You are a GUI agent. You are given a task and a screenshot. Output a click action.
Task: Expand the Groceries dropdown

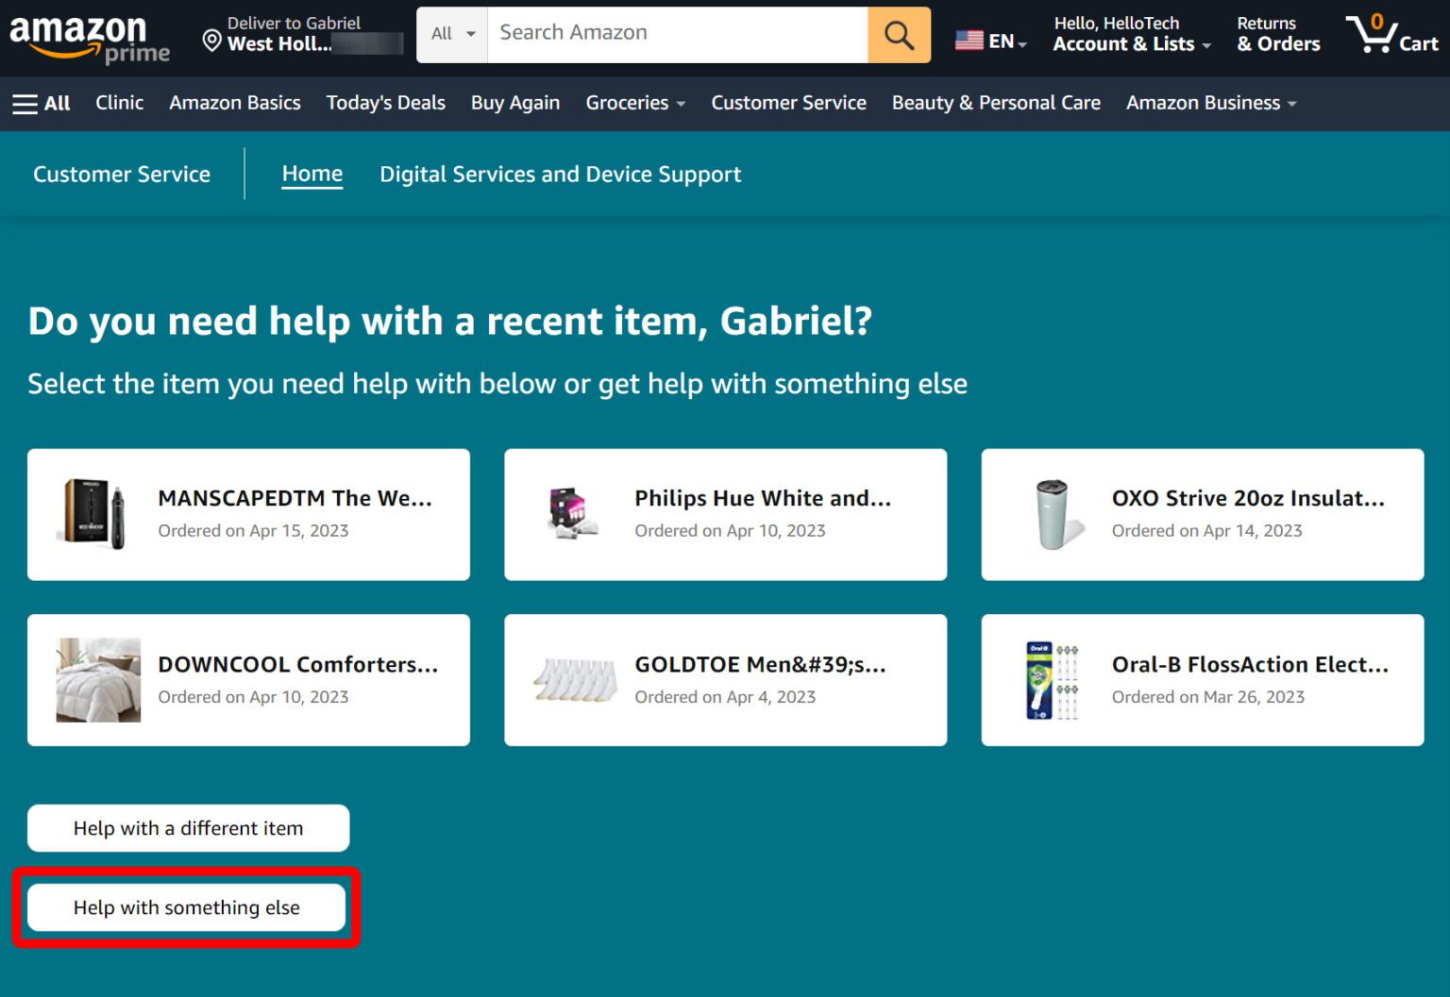tap(634, 103)
